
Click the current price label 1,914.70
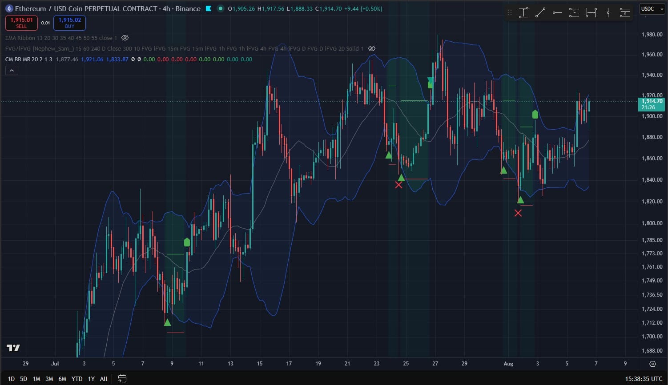click(x=652, y=104)
